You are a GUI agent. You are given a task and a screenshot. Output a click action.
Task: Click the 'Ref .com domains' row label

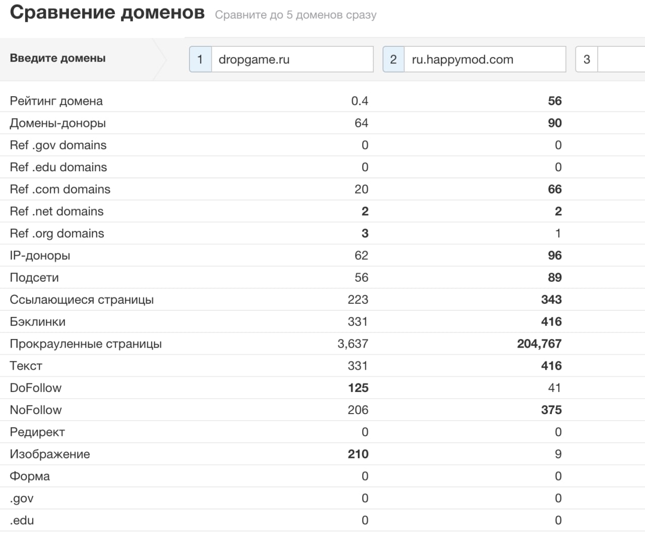pos(60,189)
